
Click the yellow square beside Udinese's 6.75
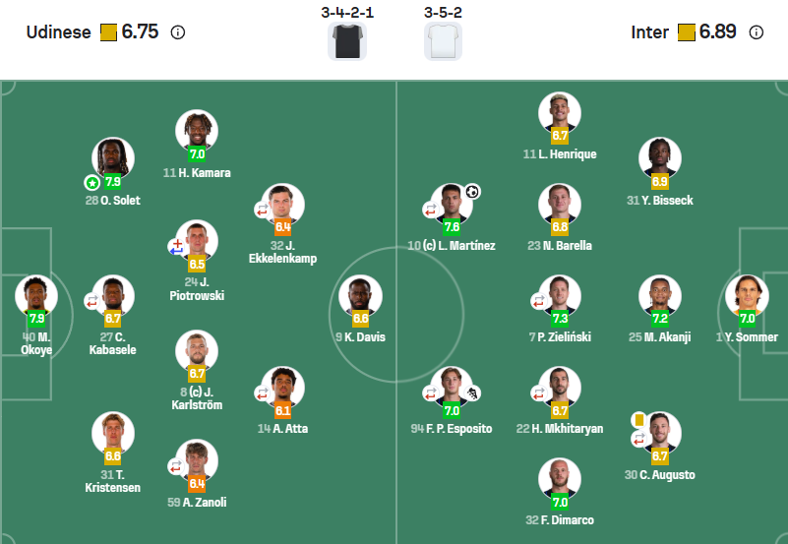coord(108,31)
